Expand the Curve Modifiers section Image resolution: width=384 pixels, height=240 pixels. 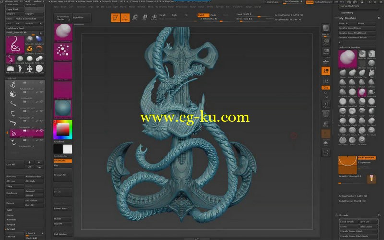(x=350, y=6)
